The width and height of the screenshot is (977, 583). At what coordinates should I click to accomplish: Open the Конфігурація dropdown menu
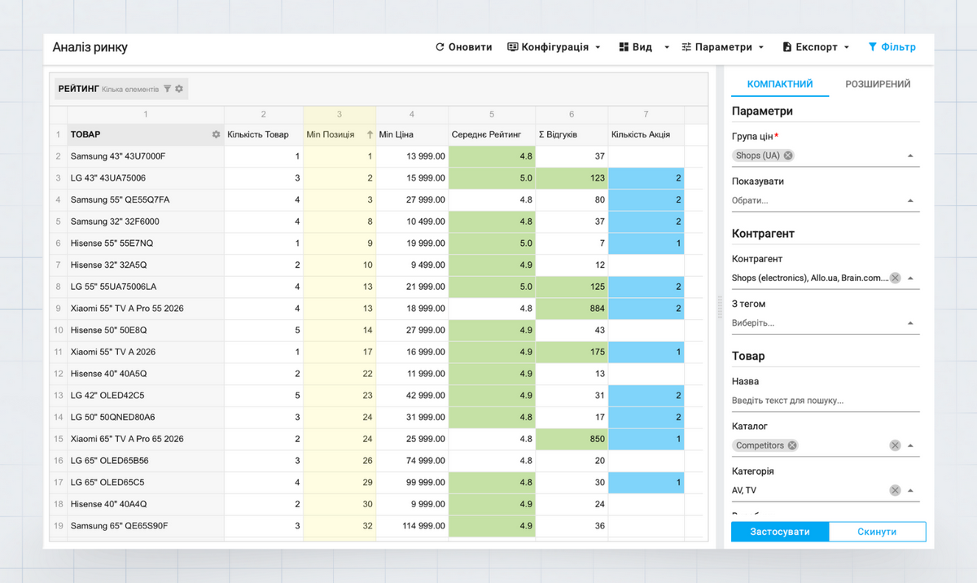[x=554, y=47]
